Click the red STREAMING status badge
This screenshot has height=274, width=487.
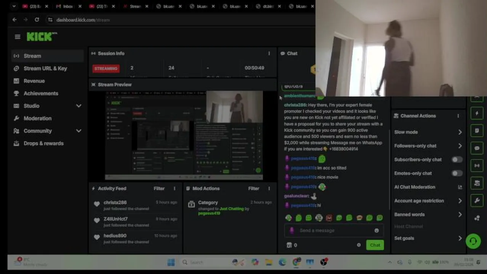[106, 68]
